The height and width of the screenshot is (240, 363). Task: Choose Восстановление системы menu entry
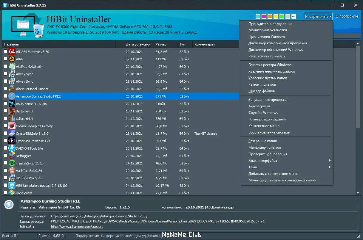(286, 132)
